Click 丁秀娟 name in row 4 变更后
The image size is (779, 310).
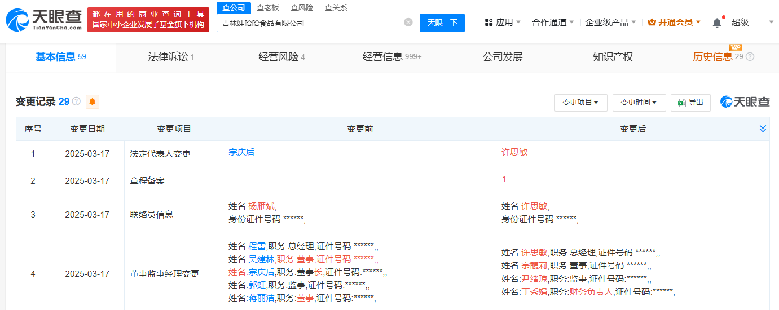[x=534, y=292]
